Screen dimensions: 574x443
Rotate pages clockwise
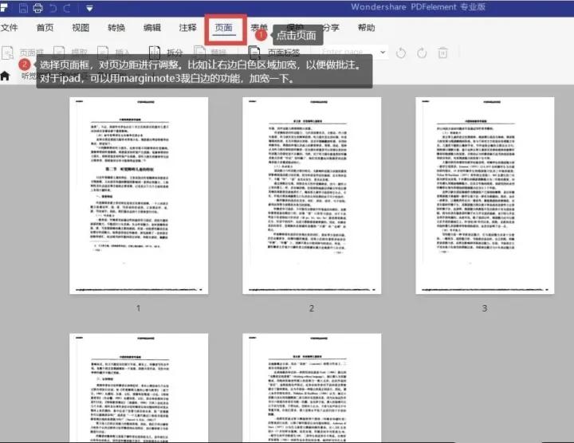(x=422, y=53)
